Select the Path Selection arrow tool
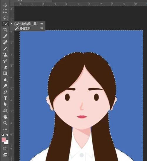Viewport: 147px width, 161px height. click(x=5, y=104)
